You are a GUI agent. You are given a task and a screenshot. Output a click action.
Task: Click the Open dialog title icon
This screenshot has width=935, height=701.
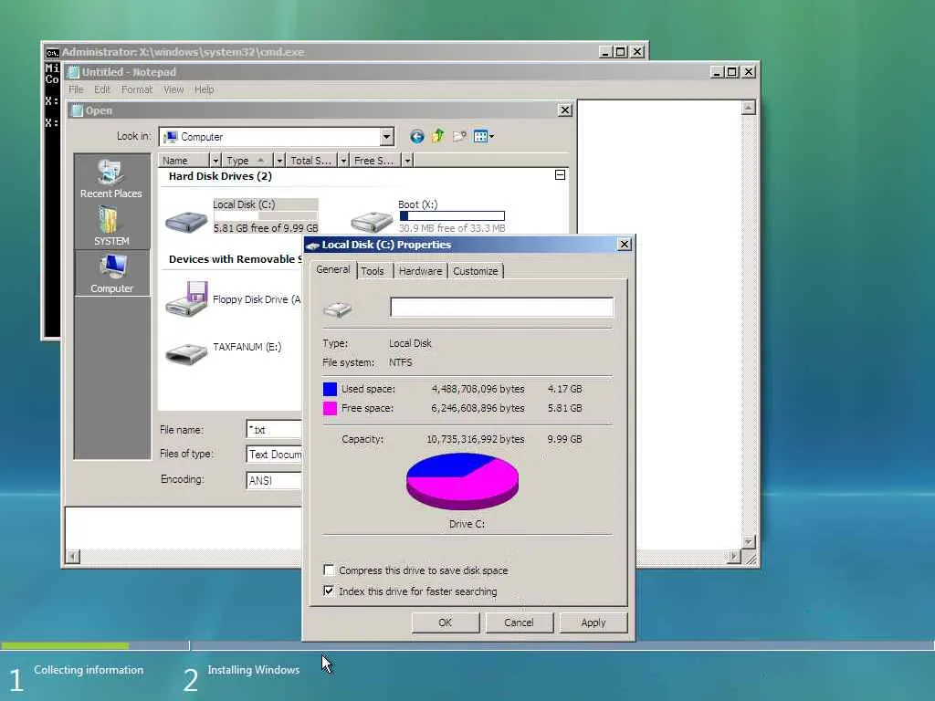[x=77, y=110]
